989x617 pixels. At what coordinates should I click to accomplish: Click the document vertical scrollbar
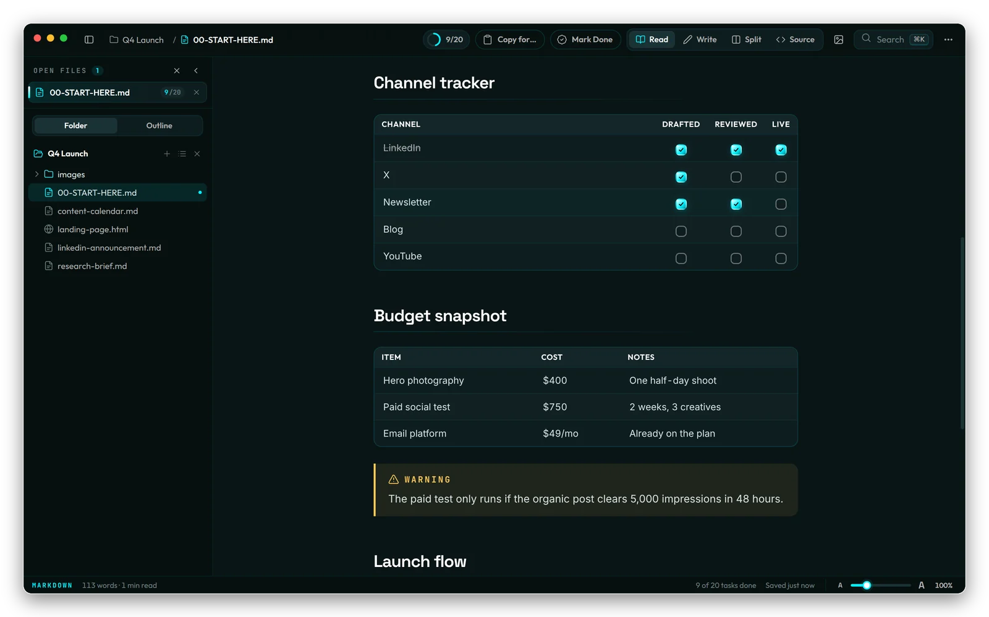coord(962,334)
